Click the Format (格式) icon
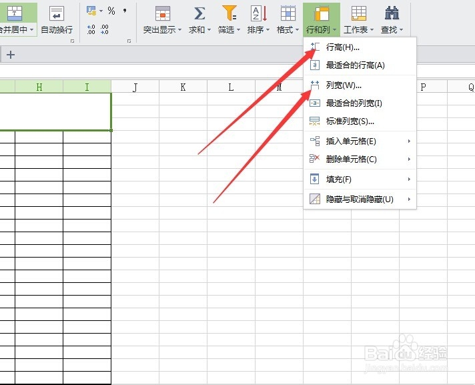 coord(288,13)
